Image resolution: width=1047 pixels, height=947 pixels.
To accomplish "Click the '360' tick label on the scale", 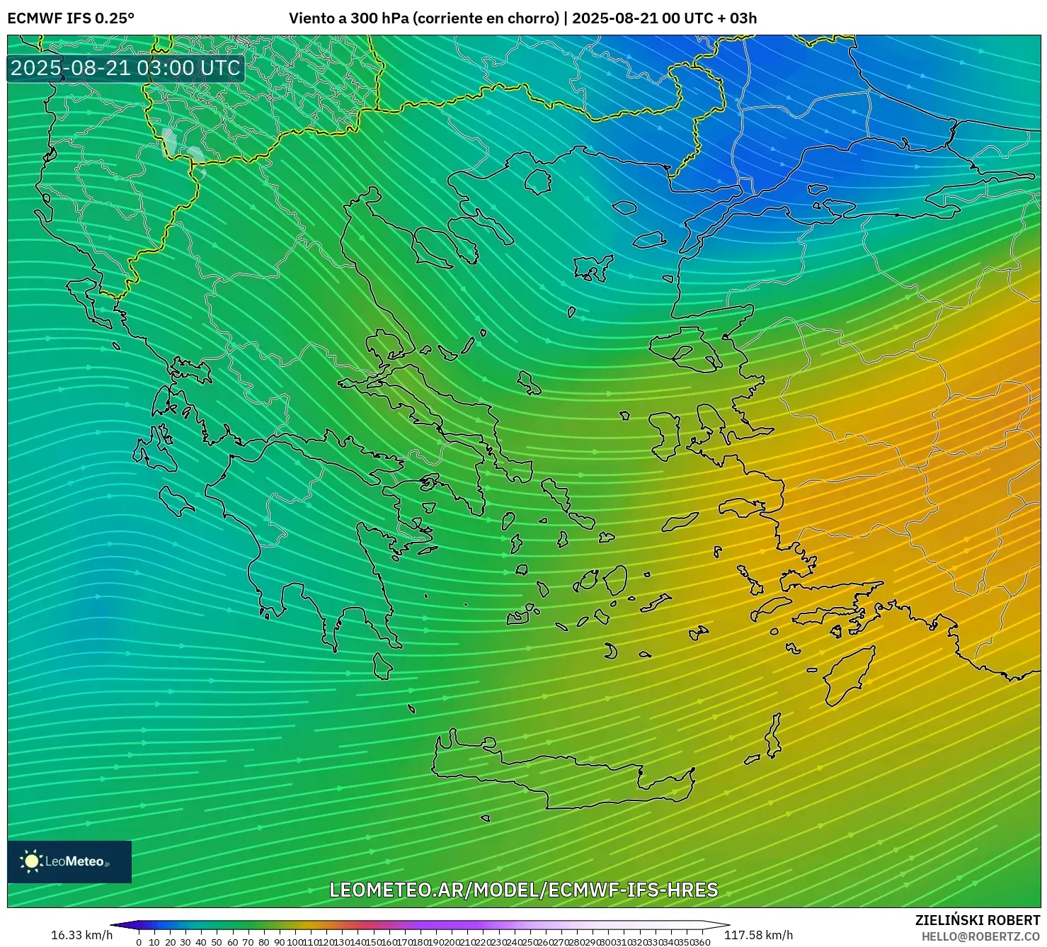I will click(x=702, y=942).
